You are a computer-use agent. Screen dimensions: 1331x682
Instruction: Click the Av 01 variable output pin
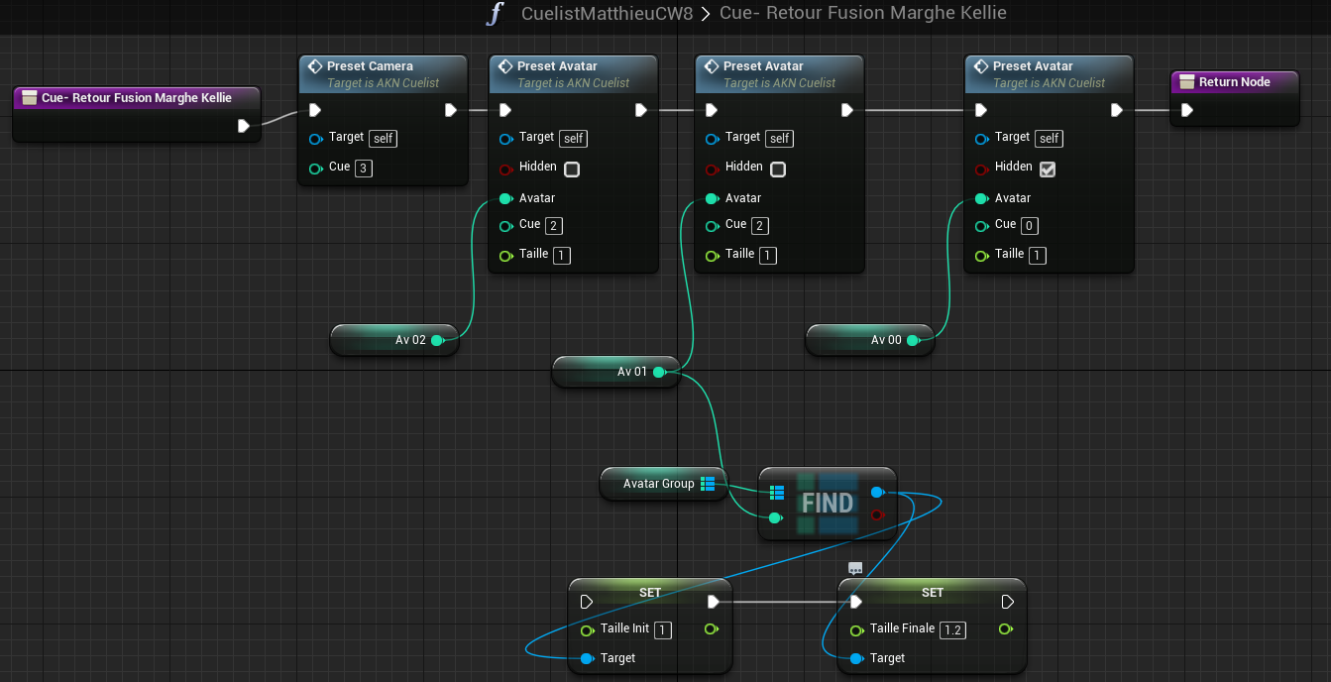[659, 372]
